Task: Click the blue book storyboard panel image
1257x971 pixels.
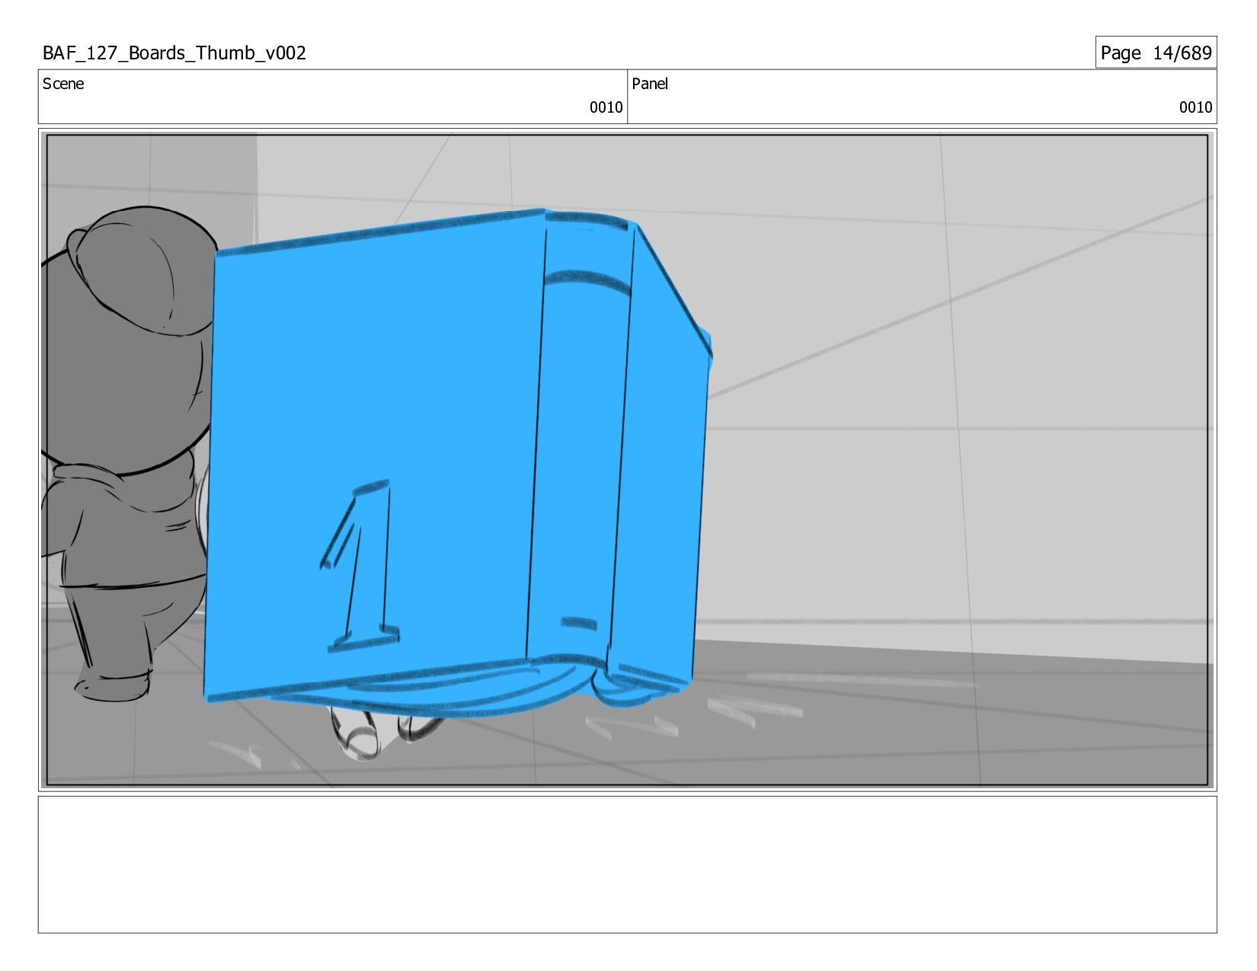Action: coord(627,460)
